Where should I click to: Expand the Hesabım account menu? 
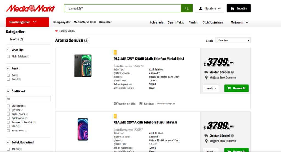[x=210, y=8]
